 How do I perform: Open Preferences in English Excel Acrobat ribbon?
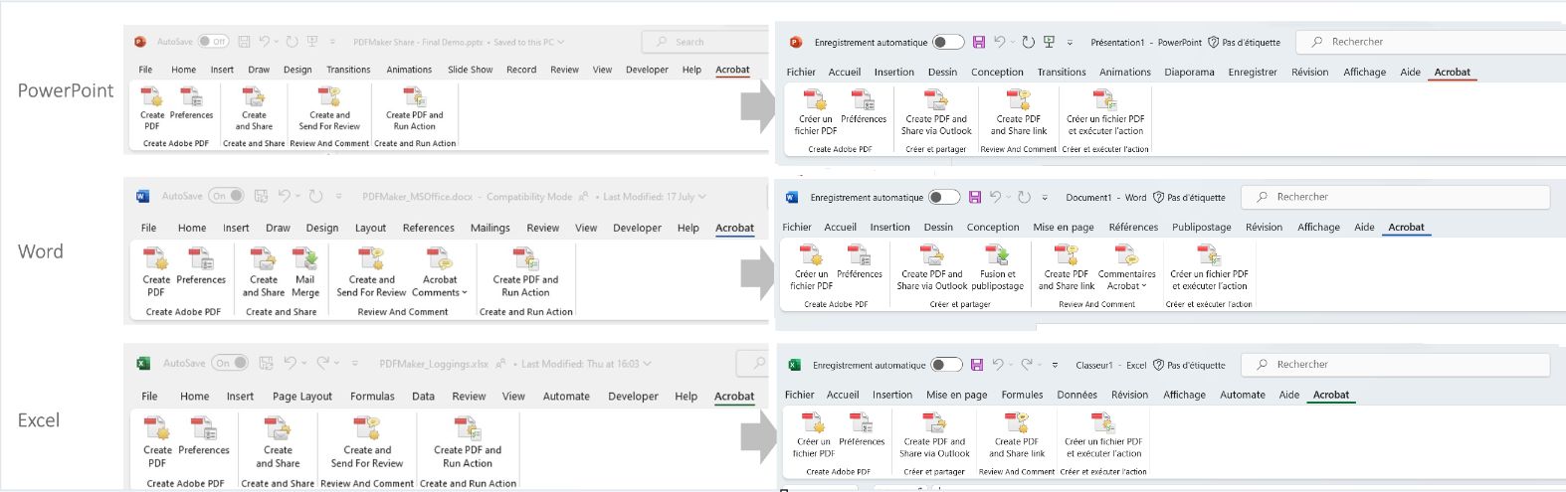point(204,436)
